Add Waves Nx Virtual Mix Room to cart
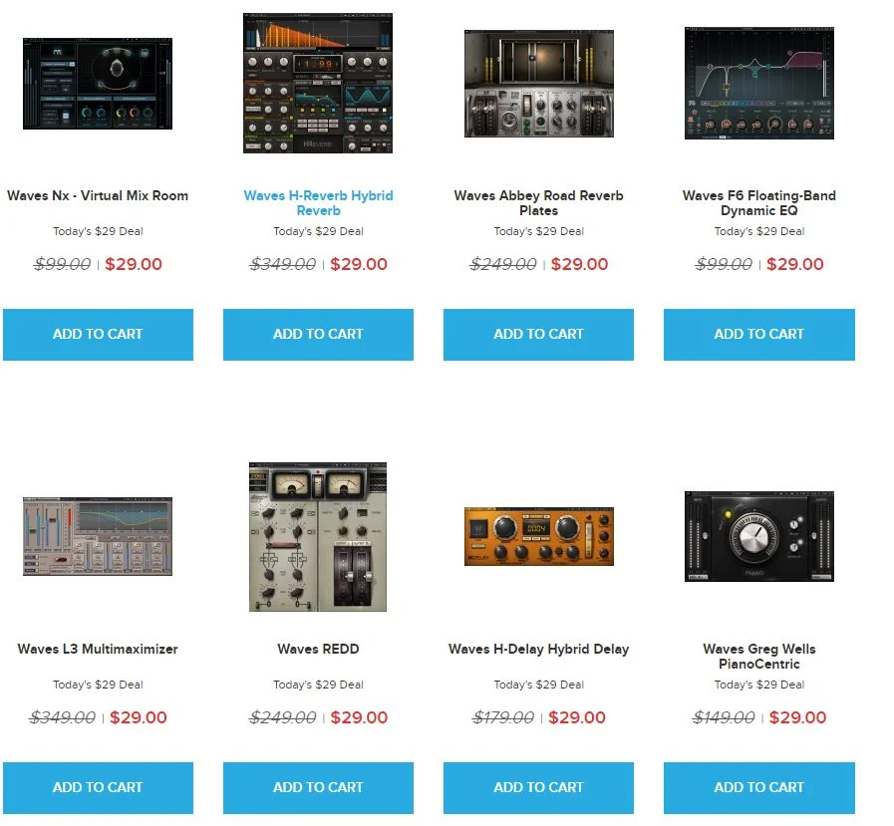This screenshot has height=826, width=894. coord(98,335)
